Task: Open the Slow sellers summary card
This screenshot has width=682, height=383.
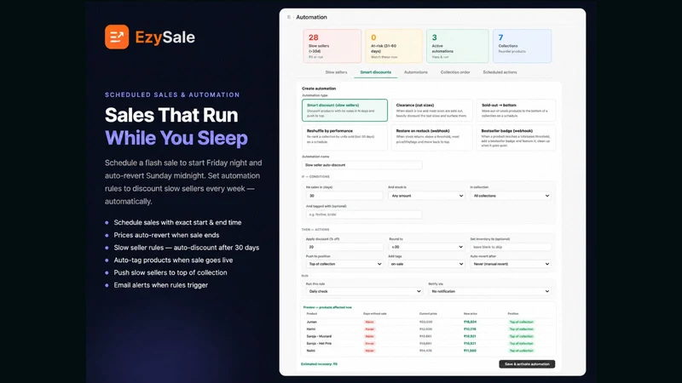Action: pyautogui.click(x=332, y=46)
